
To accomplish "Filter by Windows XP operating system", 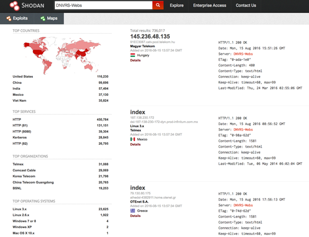I will [x=22, y=227].
